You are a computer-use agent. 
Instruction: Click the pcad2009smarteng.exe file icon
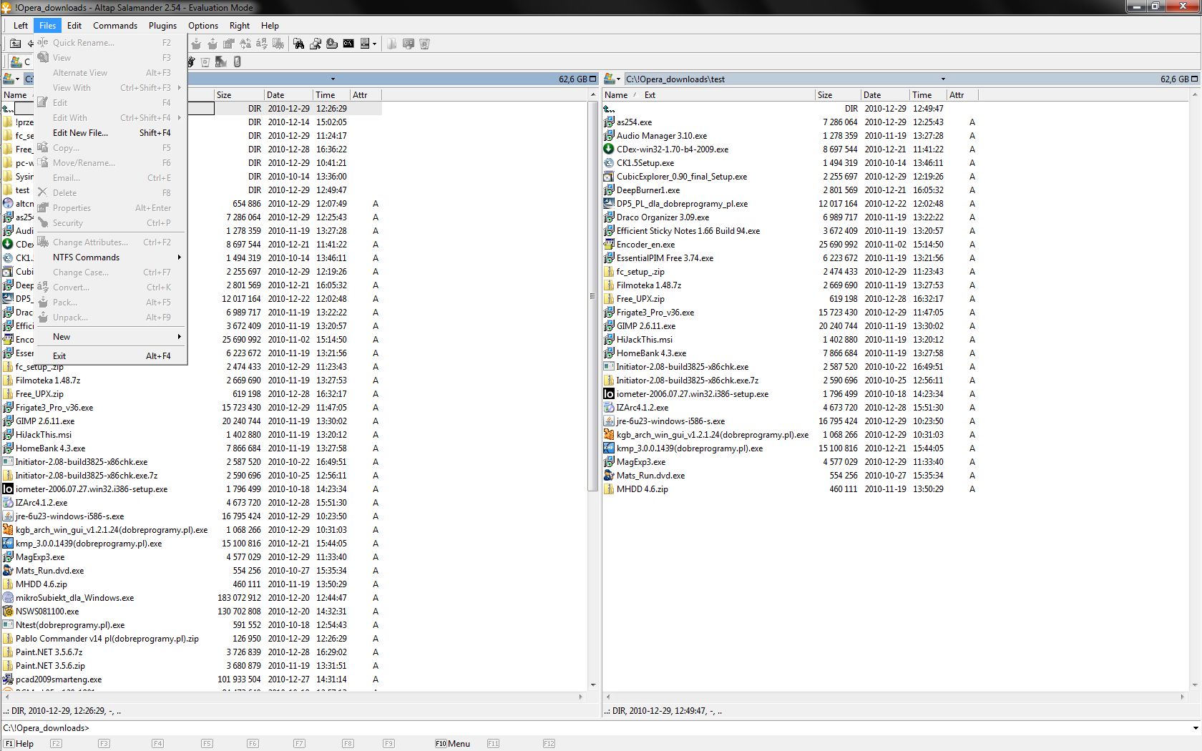8,679
